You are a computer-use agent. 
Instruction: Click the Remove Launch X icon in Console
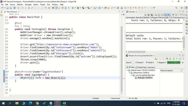[x=148, y=15]
